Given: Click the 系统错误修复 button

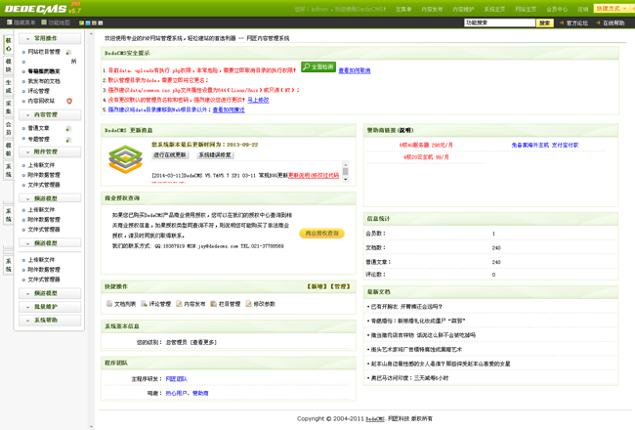Looking at the screenshot, I should [215, 154].
